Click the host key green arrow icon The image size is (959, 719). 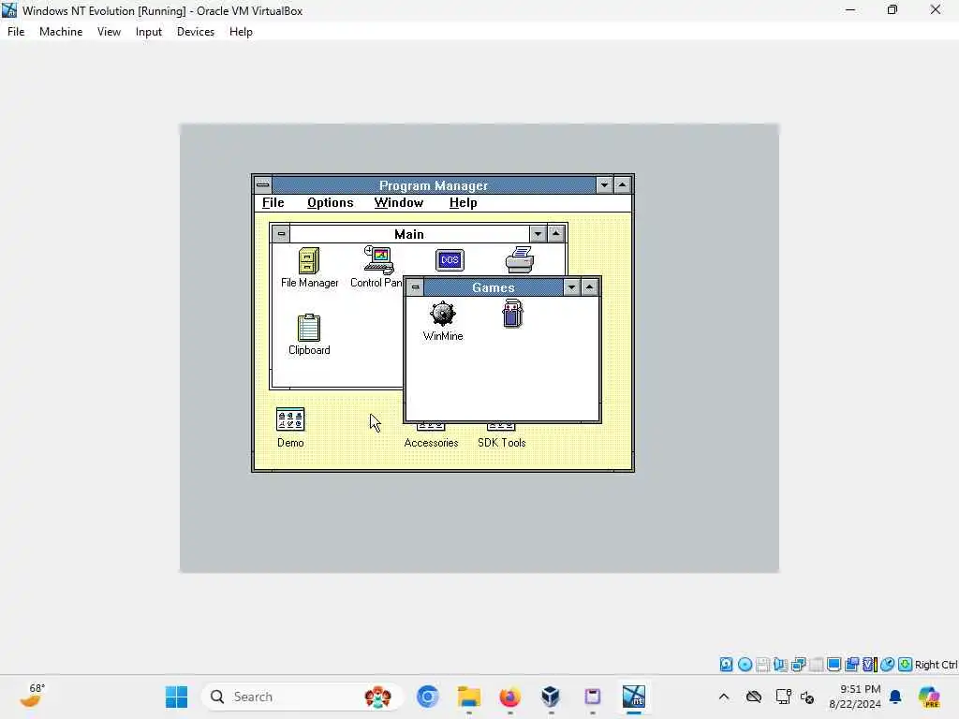[906, 664]
